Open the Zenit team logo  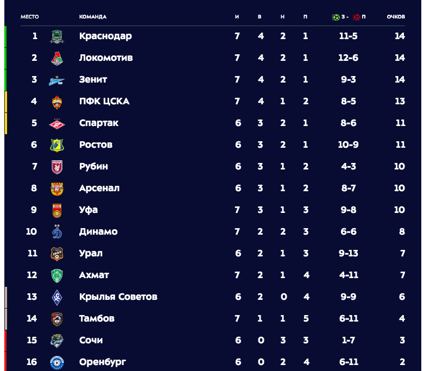(x=57, y=80)
